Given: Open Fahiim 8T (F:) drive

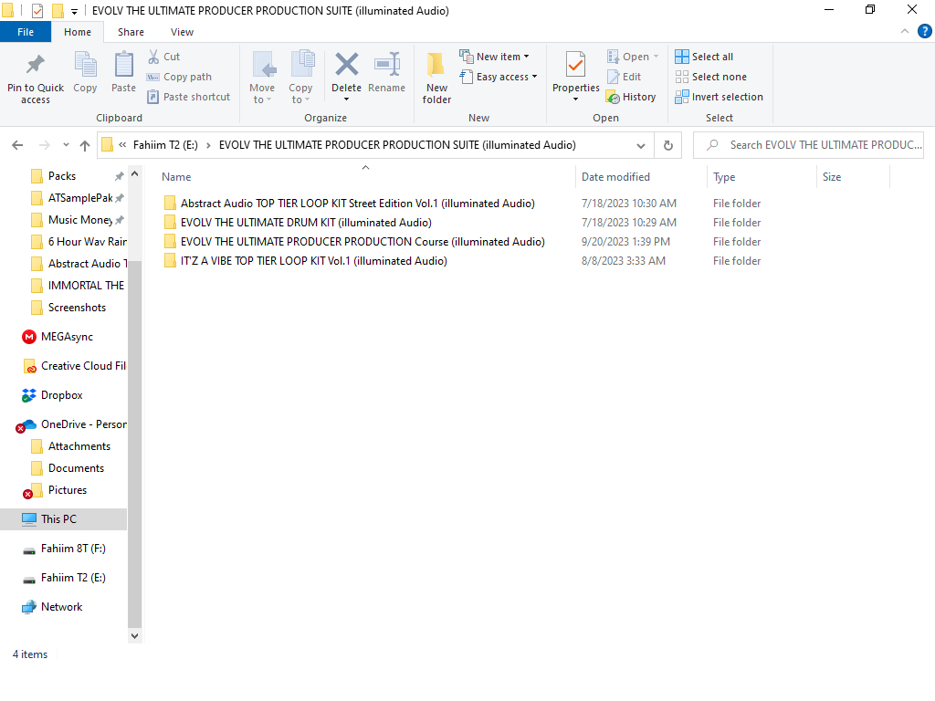Looking at the screenshot, I should pyautogui.click(x=73, y=549).
